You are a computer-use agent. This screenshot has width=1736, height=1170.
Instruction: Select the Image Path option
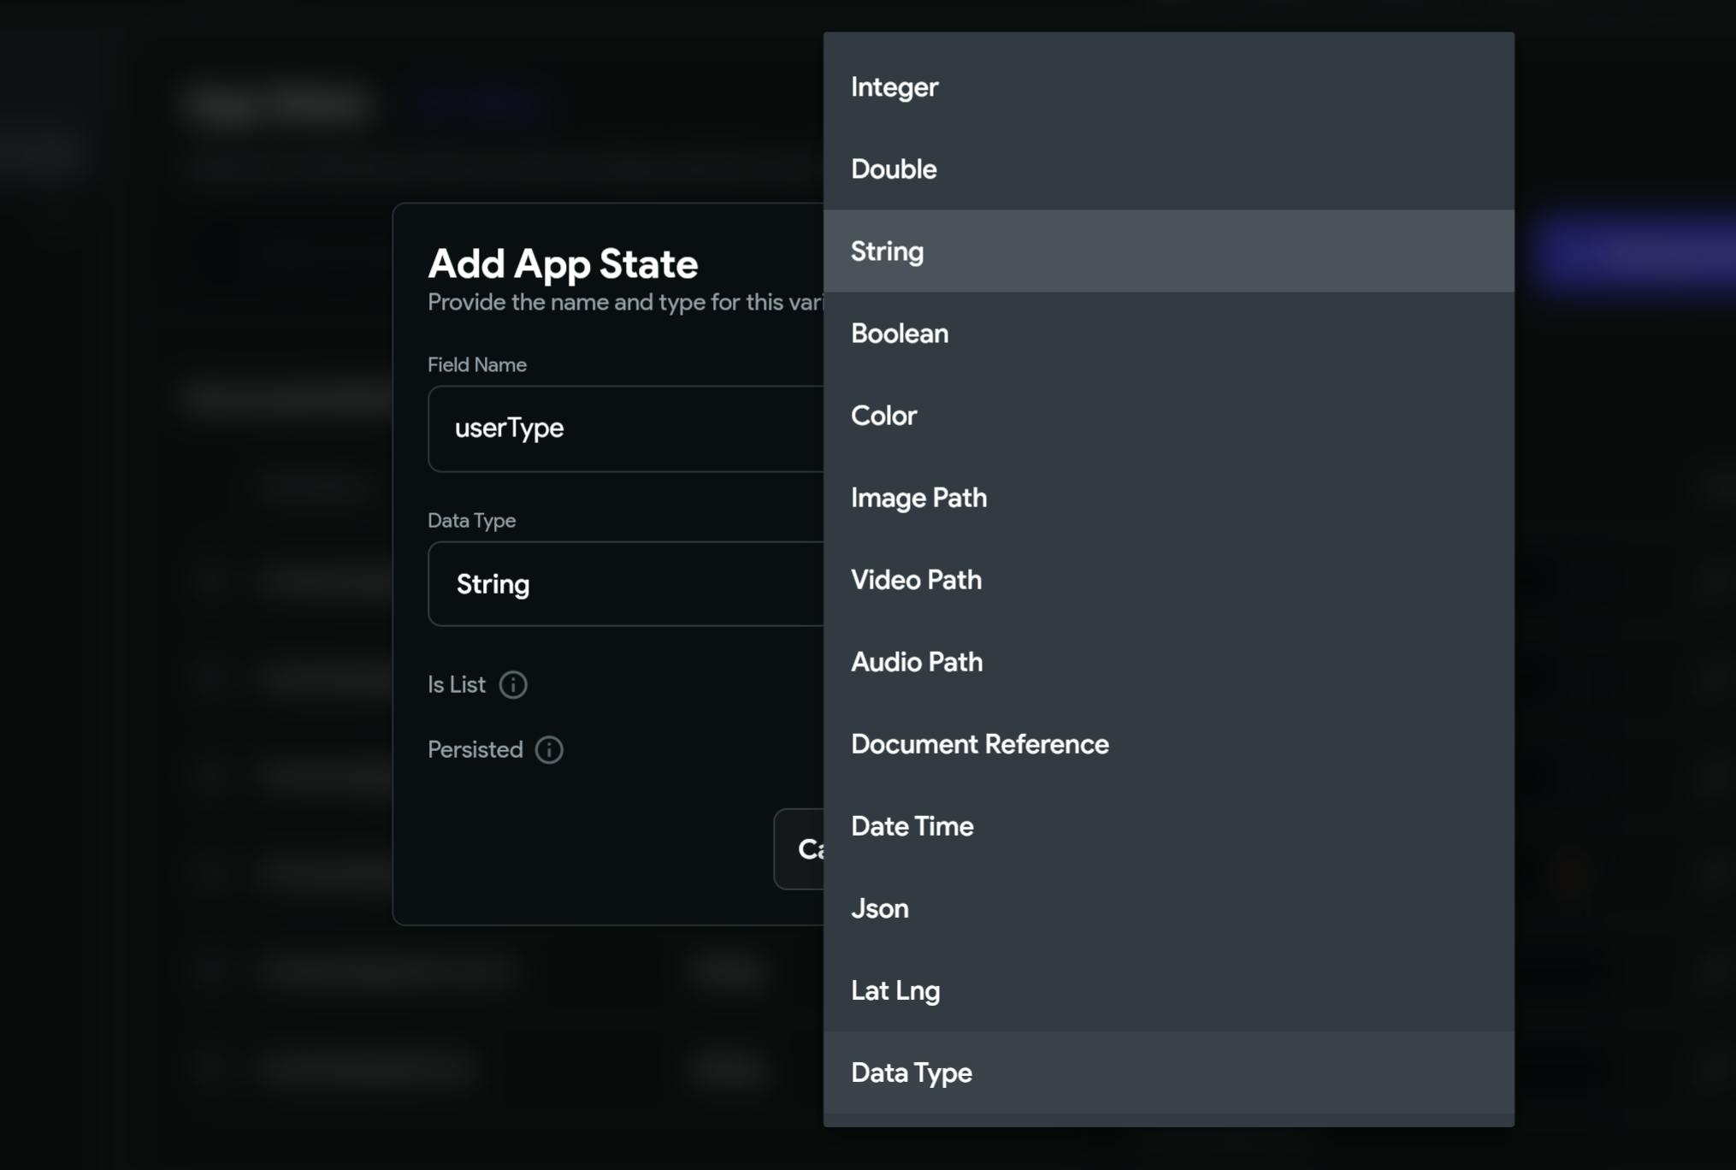(918, 498)
